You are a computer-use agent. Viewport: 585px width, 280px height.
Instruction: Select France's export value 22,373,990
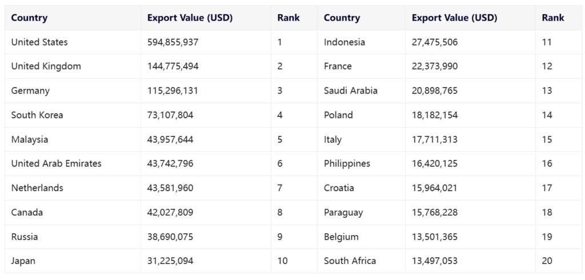[x=435, y=66]
